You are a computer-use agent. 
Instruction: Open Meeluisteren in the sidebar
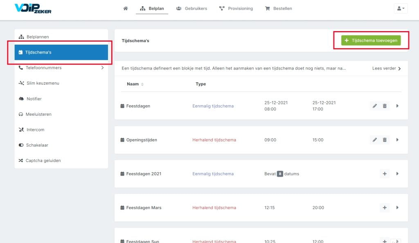(x=61, y=114)
